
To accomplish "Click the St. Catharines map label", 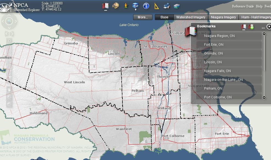I will 156,47.
